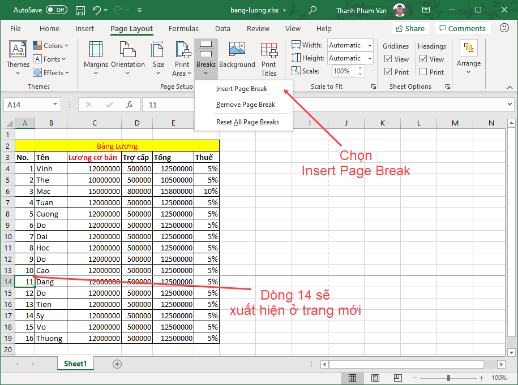
Task: Open the Themes gallery
Action: click(18, 58)
